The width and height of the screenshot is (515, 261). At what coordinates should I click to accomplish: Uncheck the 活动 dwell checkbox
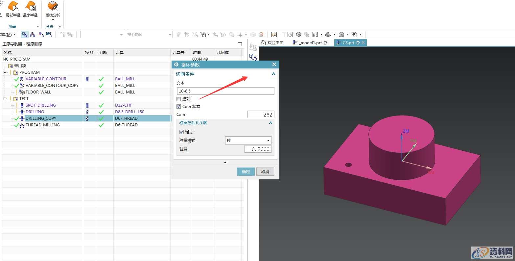[181, 132]
